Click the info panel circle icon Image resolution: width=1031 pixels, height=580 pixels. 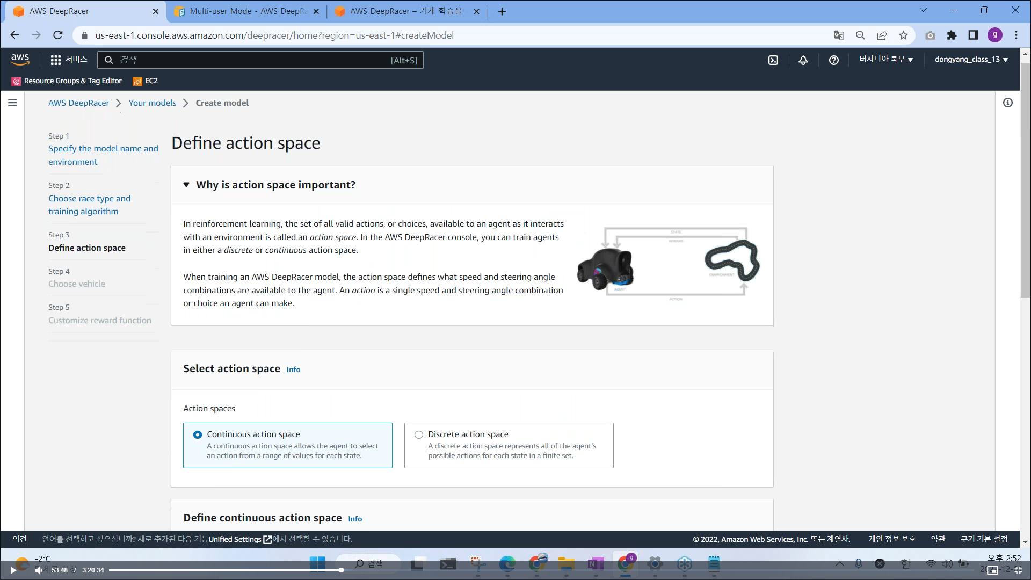tap(1008, 103)
